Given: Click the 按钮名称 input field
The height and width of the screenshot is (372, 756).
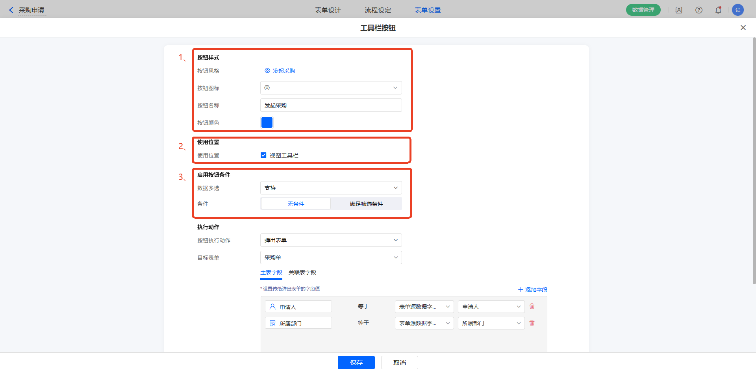Looking at the screenshot, I should click(x=331, y=105).
